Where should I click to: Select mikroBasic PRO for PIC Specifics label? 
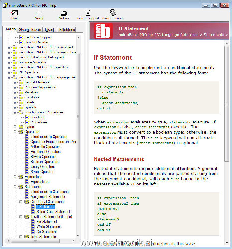pyautogui.click(x=43, y=67)
